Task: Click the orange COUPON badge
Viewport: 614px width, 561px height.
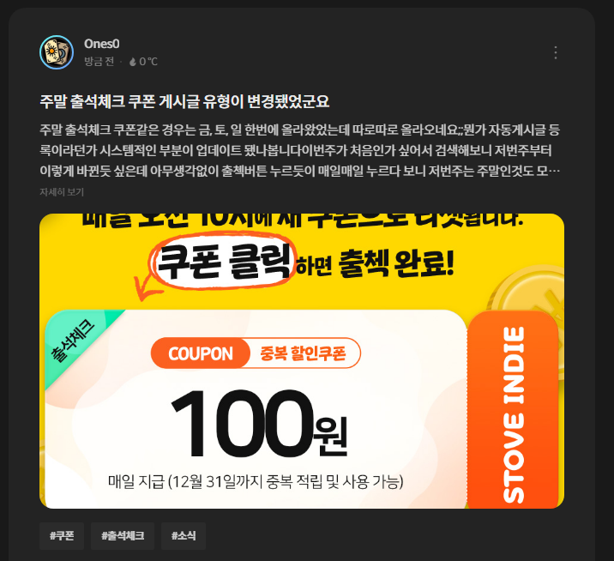Action: point(201,353)
